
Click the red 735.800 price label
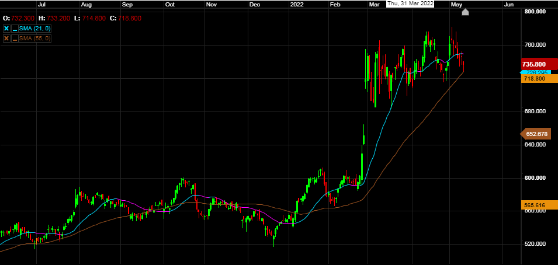click(x=533, y=64)
